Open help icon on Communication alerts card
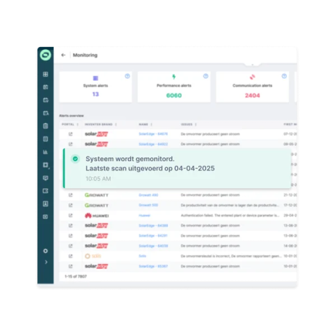 [284, 76]
